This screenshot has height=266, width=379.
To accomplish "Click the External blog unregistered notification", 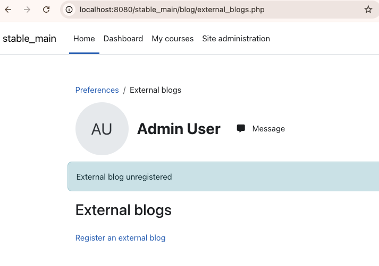I will tap(223, 176).
